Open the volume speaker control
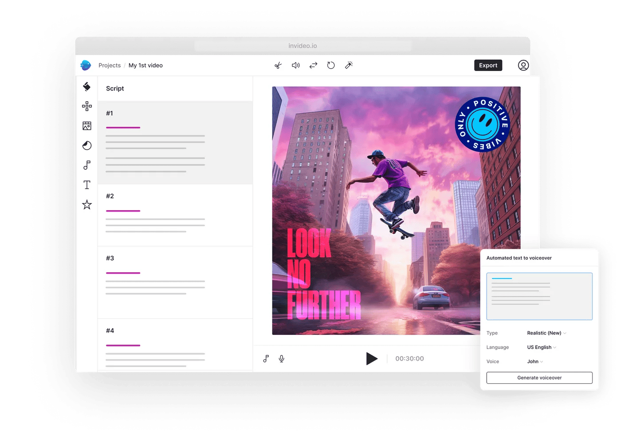 [x=295, y=66]
